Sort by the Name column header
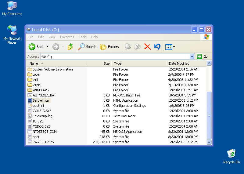 (56, 63)
